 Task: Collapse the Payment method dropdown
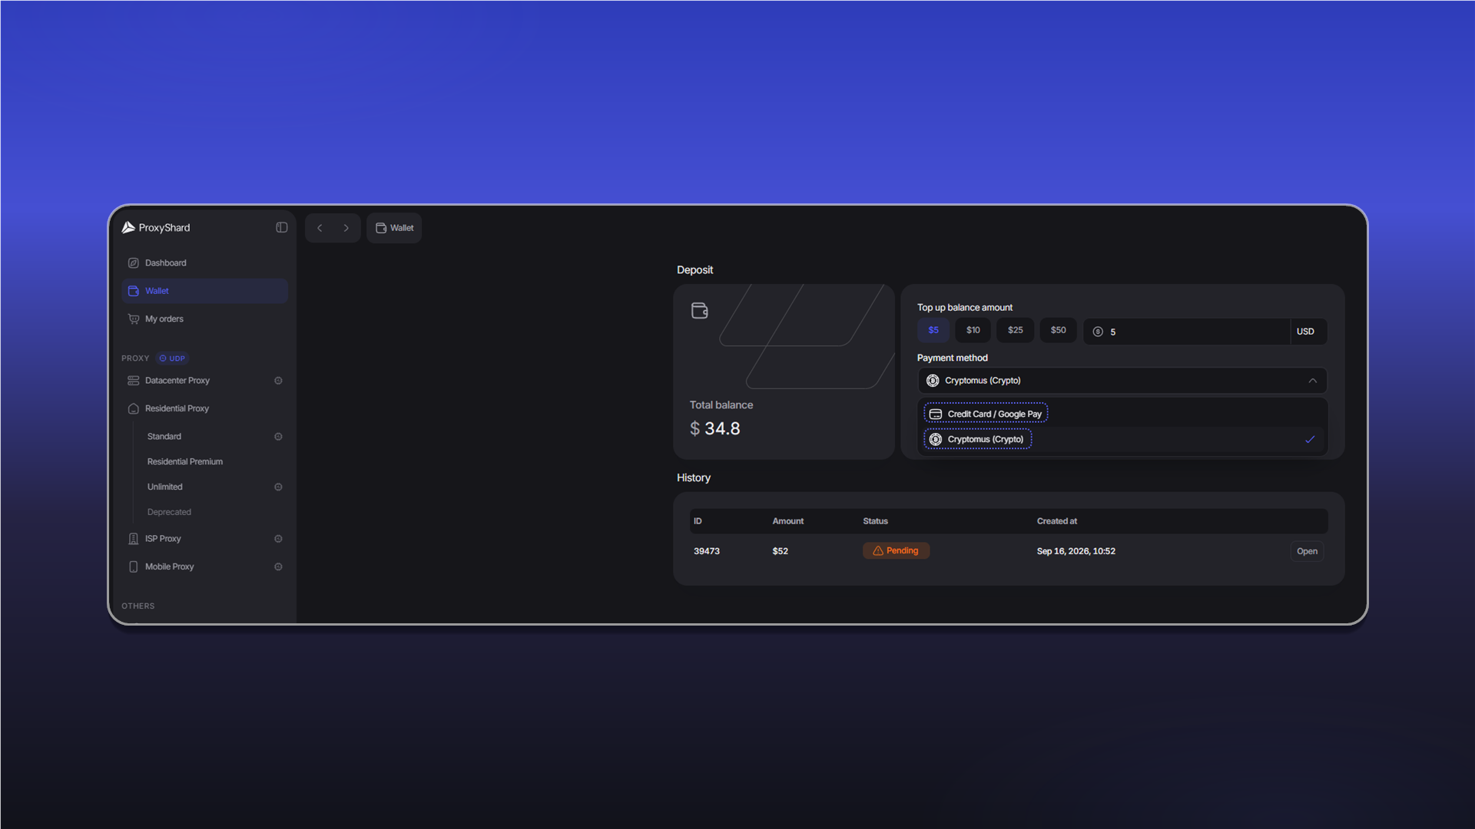pyautogui.click(x=1122, y=381)
